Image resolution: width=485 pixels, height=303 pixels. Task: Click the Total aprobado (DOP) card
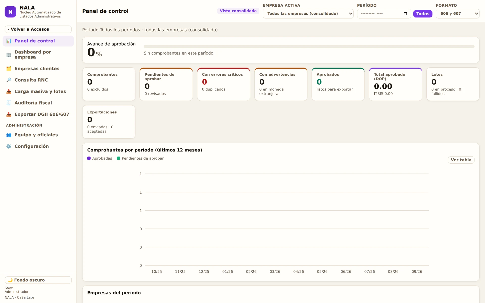click(x=395, y=84)
